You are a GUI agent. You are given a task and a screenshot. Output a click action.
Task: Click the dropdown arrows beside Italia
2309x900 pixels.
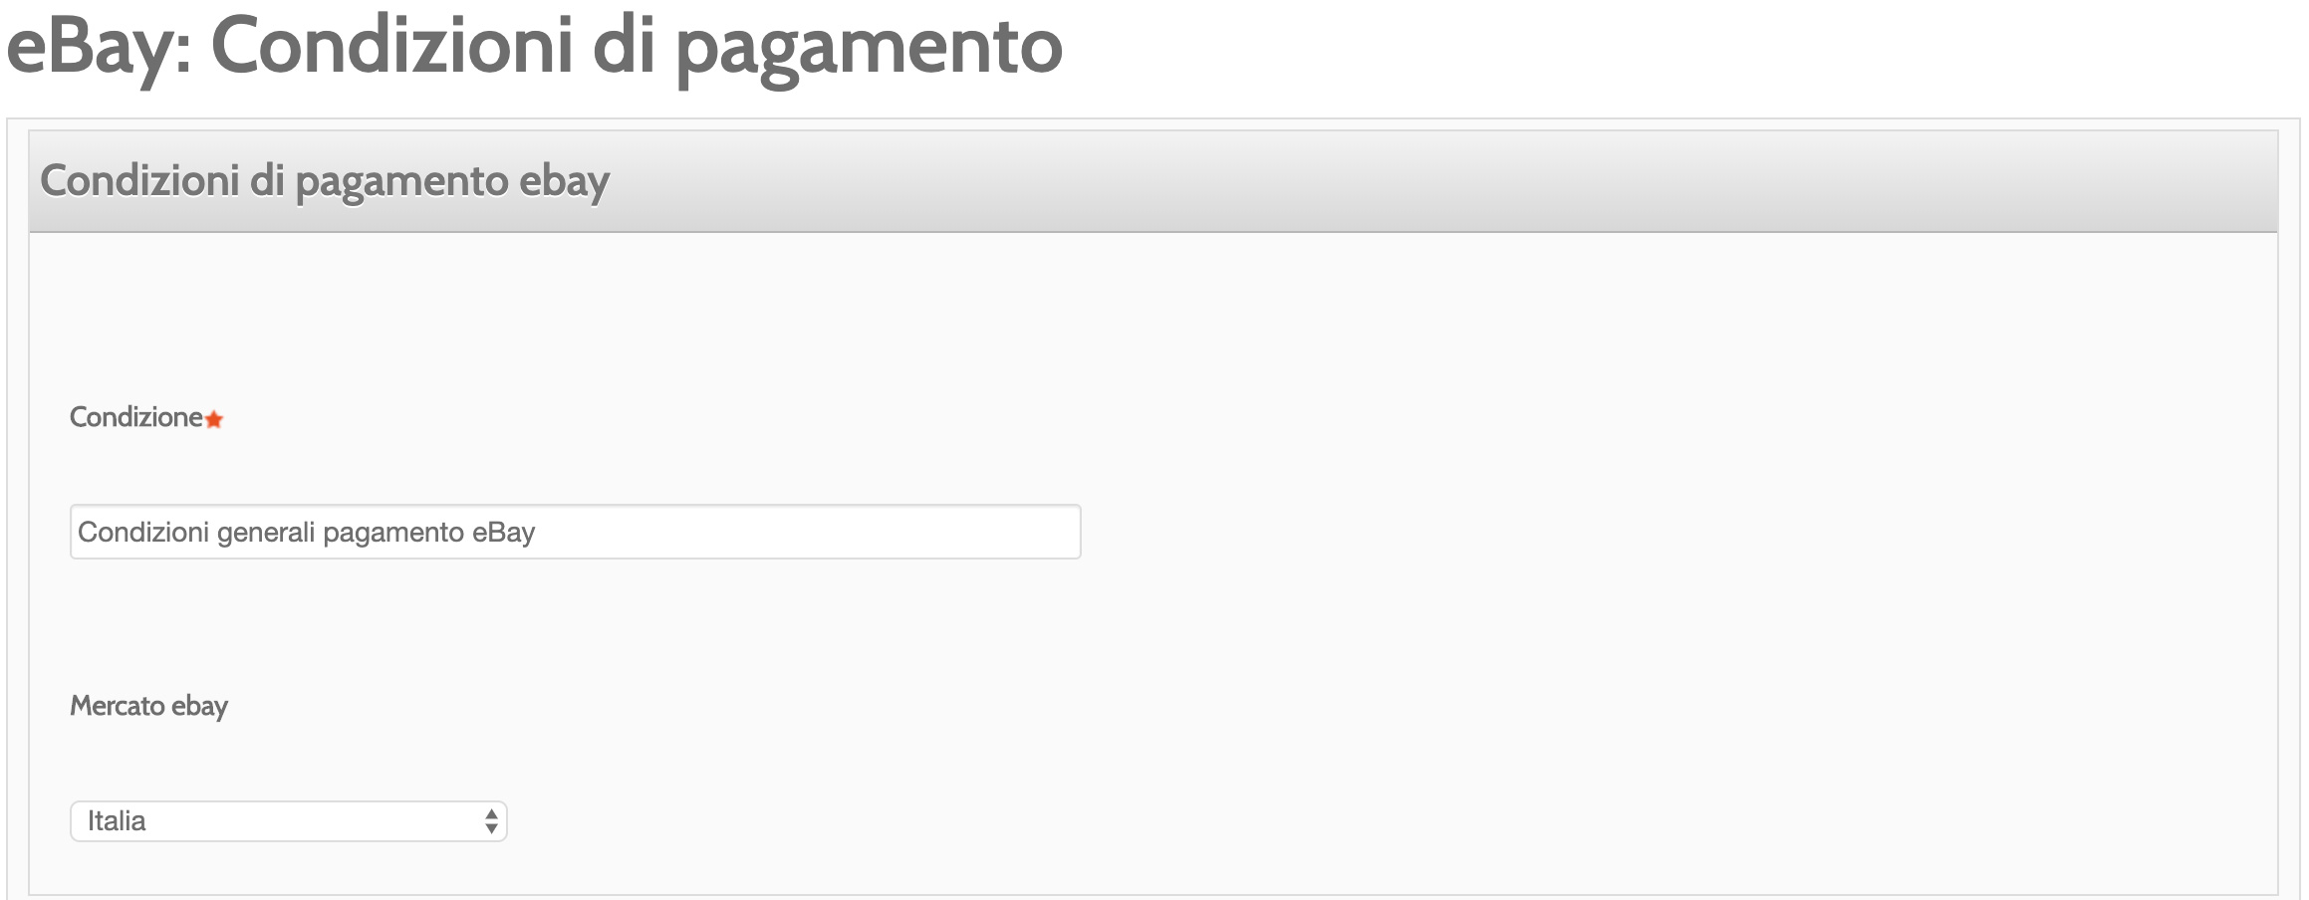[491, 821]
